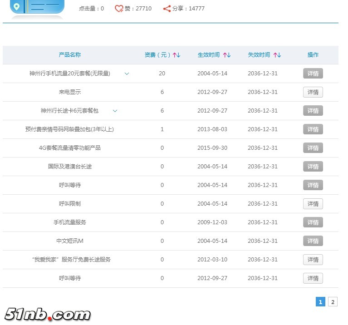Viewport: 348px width, 325px height.
Task: Open 详情 for 来电显示
Action: pyautogui.click(x=313, y=92)
